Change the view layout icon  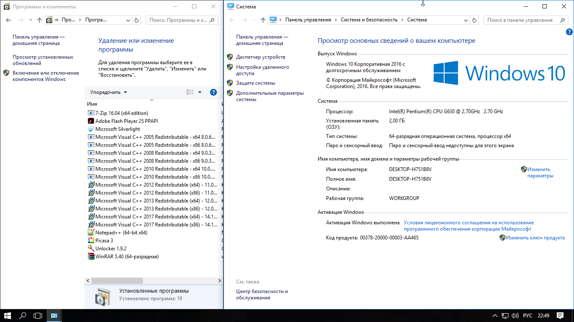tap(190, 92)
